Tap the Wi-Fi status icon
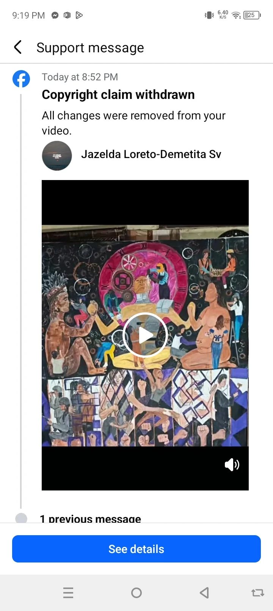 point(236,15)
